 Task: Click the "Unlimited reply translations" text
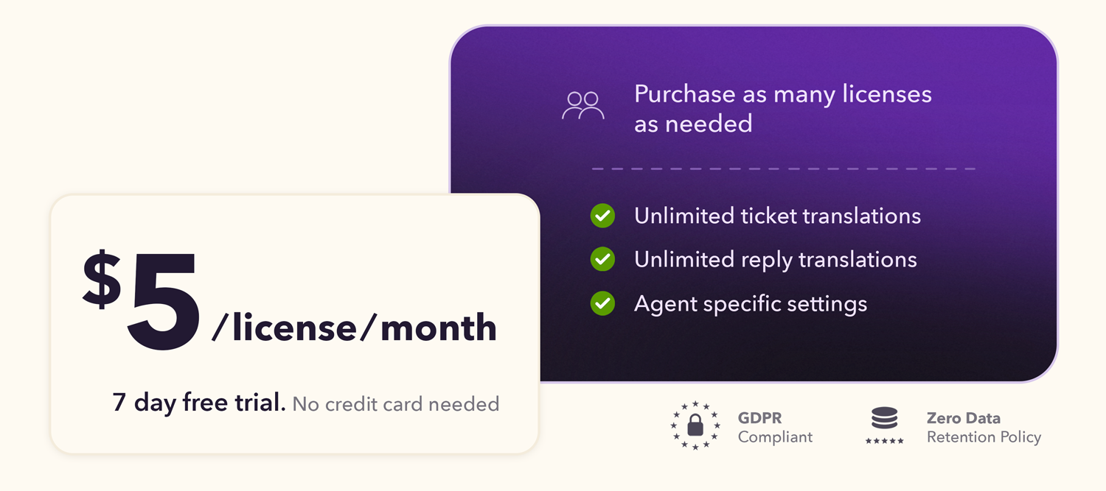pos(775,259)
